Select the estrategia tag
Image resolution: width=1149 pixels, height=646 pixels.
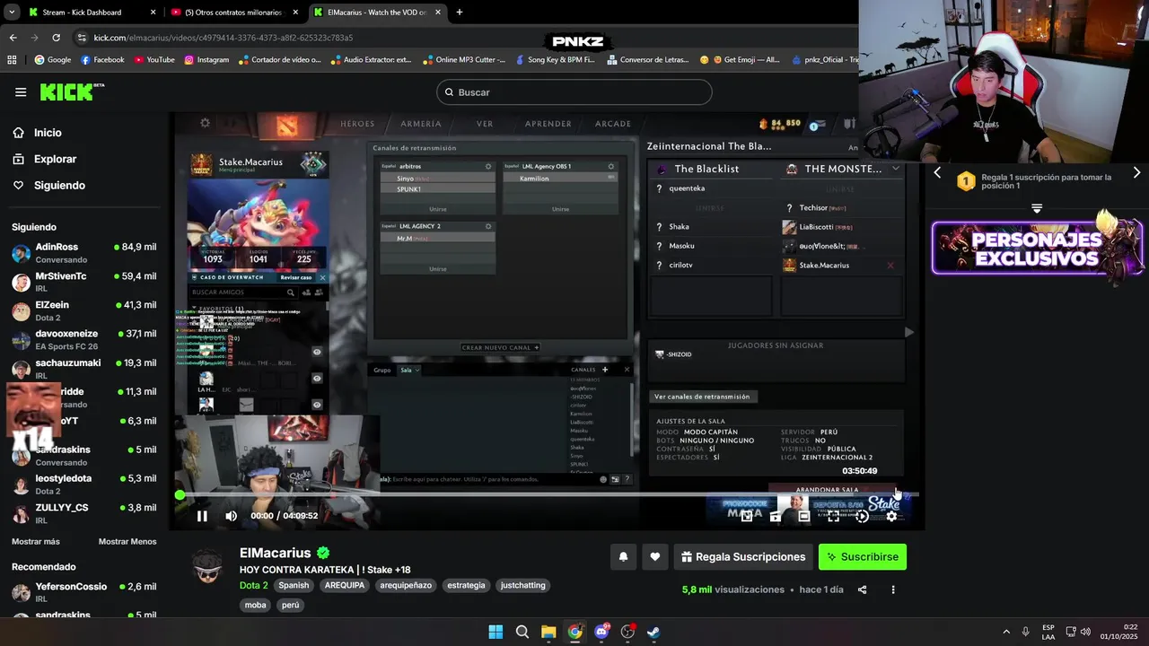(x=466, y=585)
